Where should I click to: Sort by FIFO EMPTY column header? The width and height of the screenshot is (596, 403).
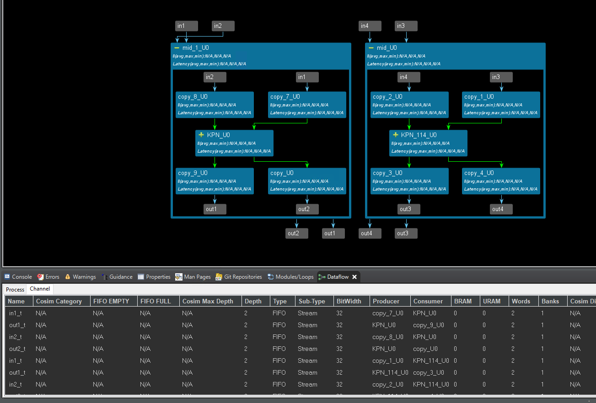(x=113, y=301)
